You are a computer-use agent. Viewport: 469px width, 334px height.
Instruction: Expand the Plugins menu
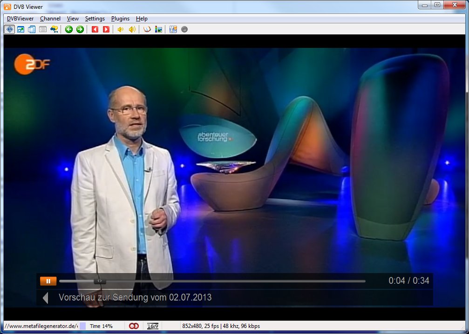120,19
